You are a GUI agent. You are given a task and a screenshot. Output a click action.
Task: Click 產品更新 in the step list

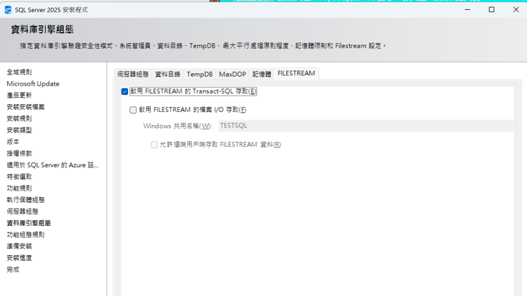[x=19, y=95]
